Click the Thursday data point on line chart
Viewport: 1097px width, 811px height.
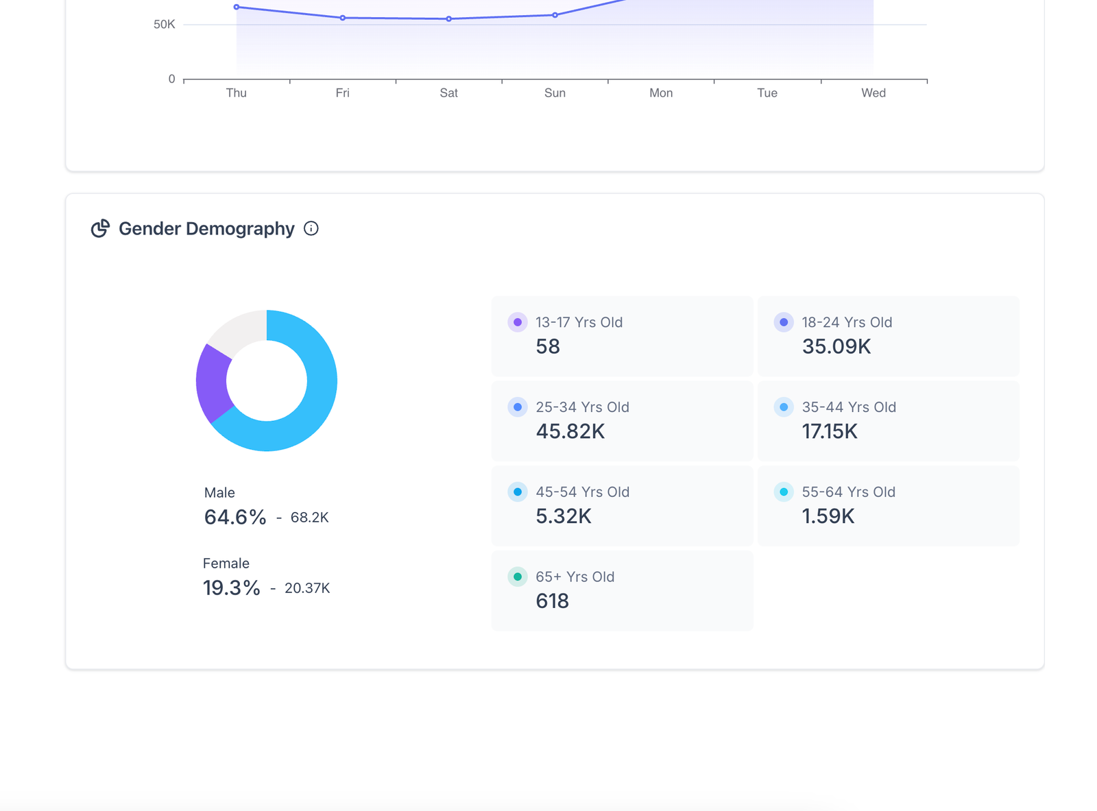tap(237, 8)
